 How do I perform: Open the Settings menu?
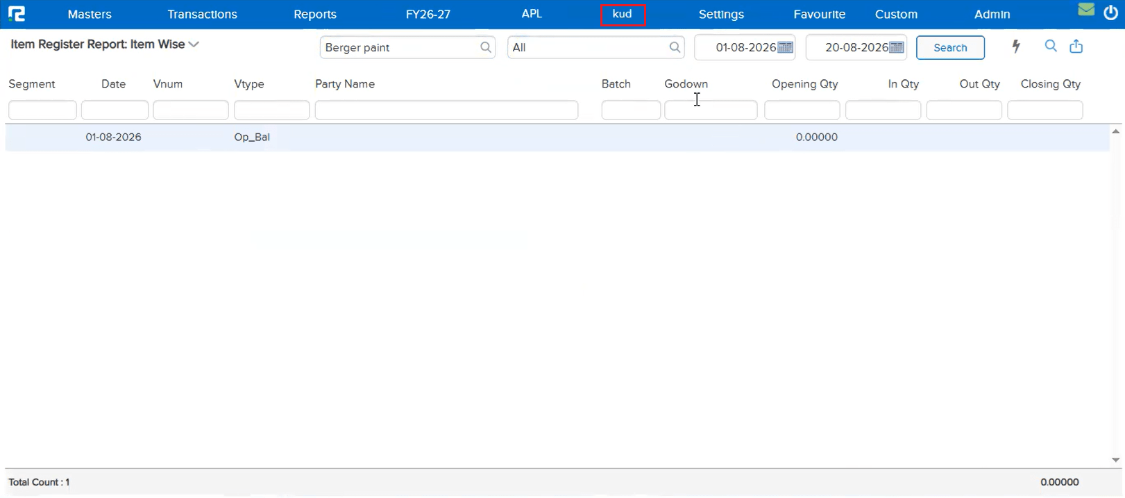coord(721,14)
